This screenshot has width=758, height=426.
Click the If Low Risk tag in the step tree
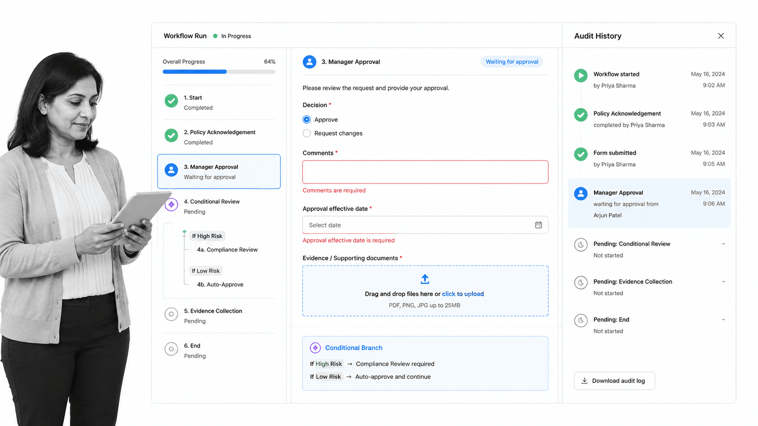(206, 271)
